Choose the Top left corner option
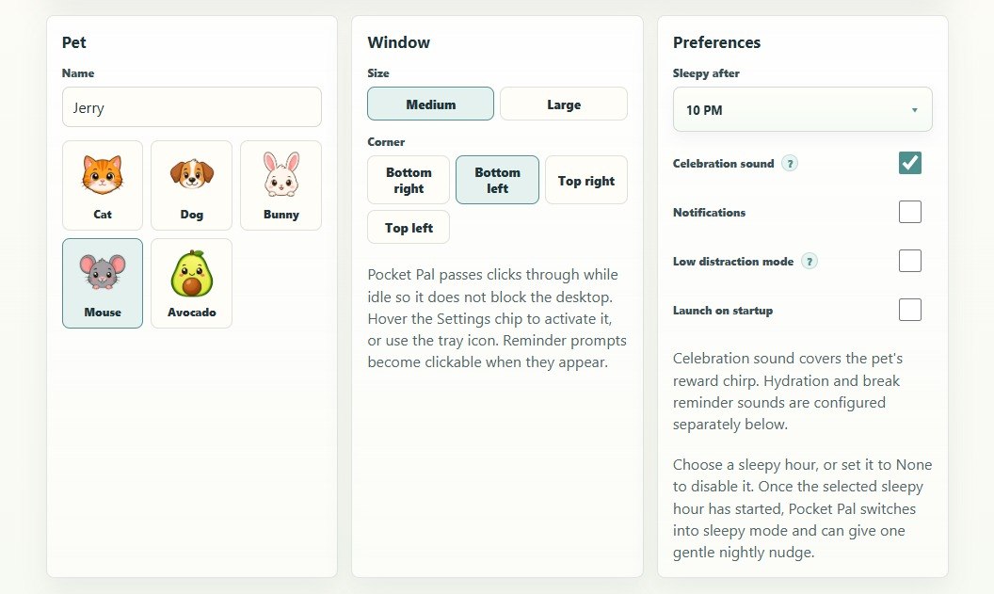 click(x=409, y=228)
